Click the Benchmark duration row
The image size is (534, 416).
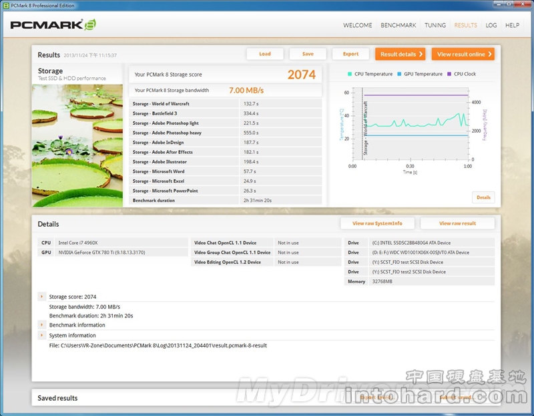(226, 201)
